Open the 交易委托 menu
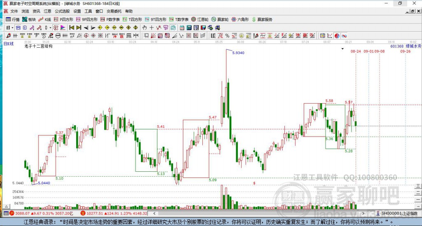422x226 pixels. 114,11
